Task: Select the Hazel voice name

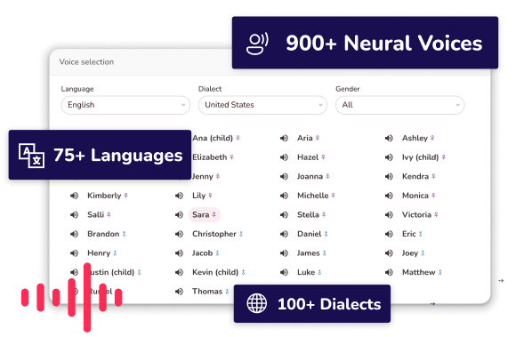Action: [308, 157]
